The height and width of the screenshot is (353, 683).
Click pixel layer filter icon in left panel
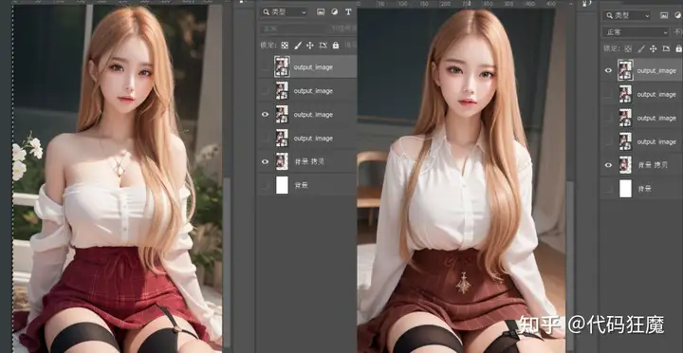pyautogui.click(x=321, y=12)
